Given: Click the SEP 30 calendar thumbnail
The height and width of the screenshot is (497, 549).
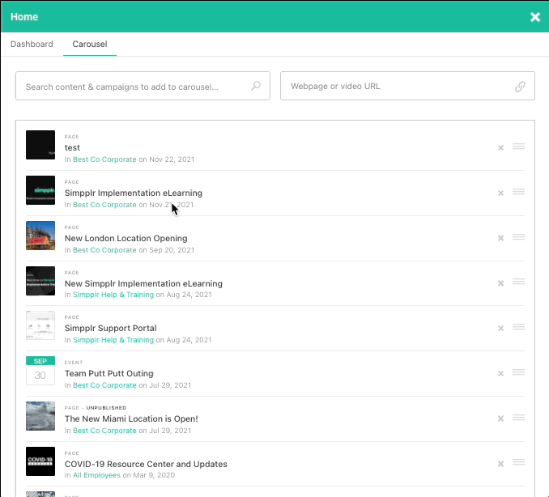Looking at the screenshot, I should [x=40, y=371].
